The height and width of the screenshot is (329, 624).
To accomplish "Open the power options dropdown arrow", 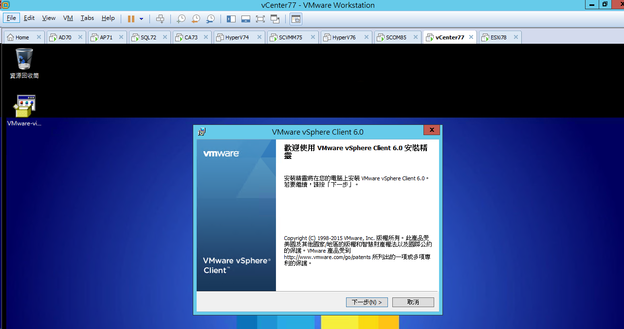I will (x=141, y=18).
